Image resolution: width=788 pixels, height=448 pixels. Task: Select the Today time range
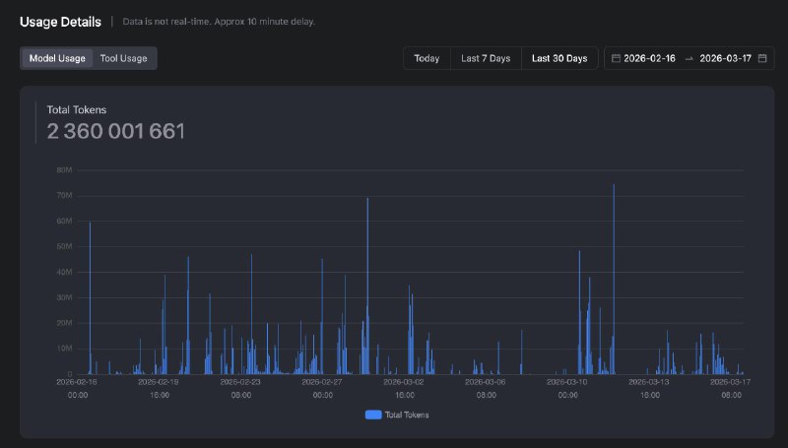[427, 58]
